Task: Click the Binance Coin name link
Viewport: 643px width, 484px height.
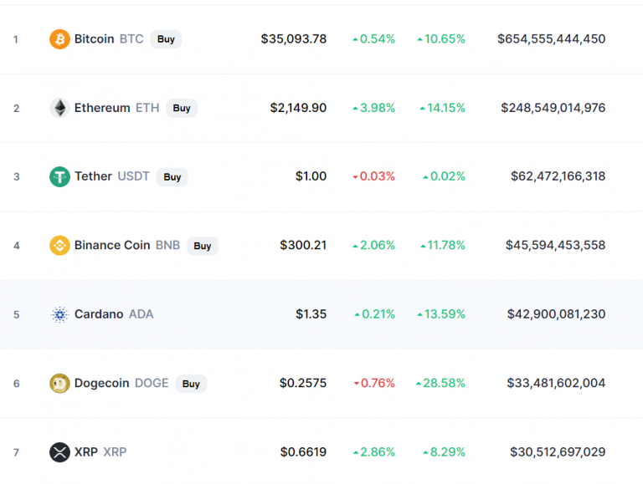Action: pyautogui.click(x=112, y=245)
